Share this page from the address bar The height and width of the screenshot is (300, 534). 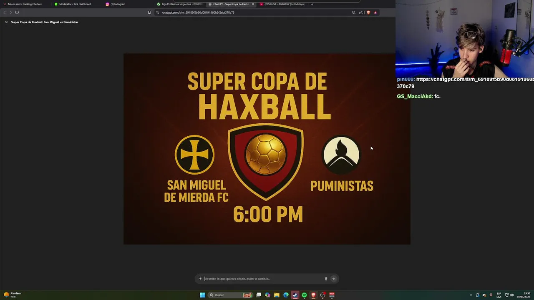(x=361, y=12)
